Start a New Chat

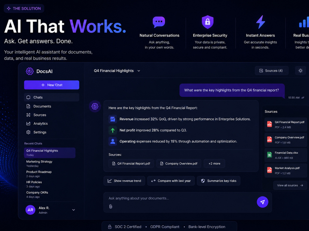coord(52,85)
